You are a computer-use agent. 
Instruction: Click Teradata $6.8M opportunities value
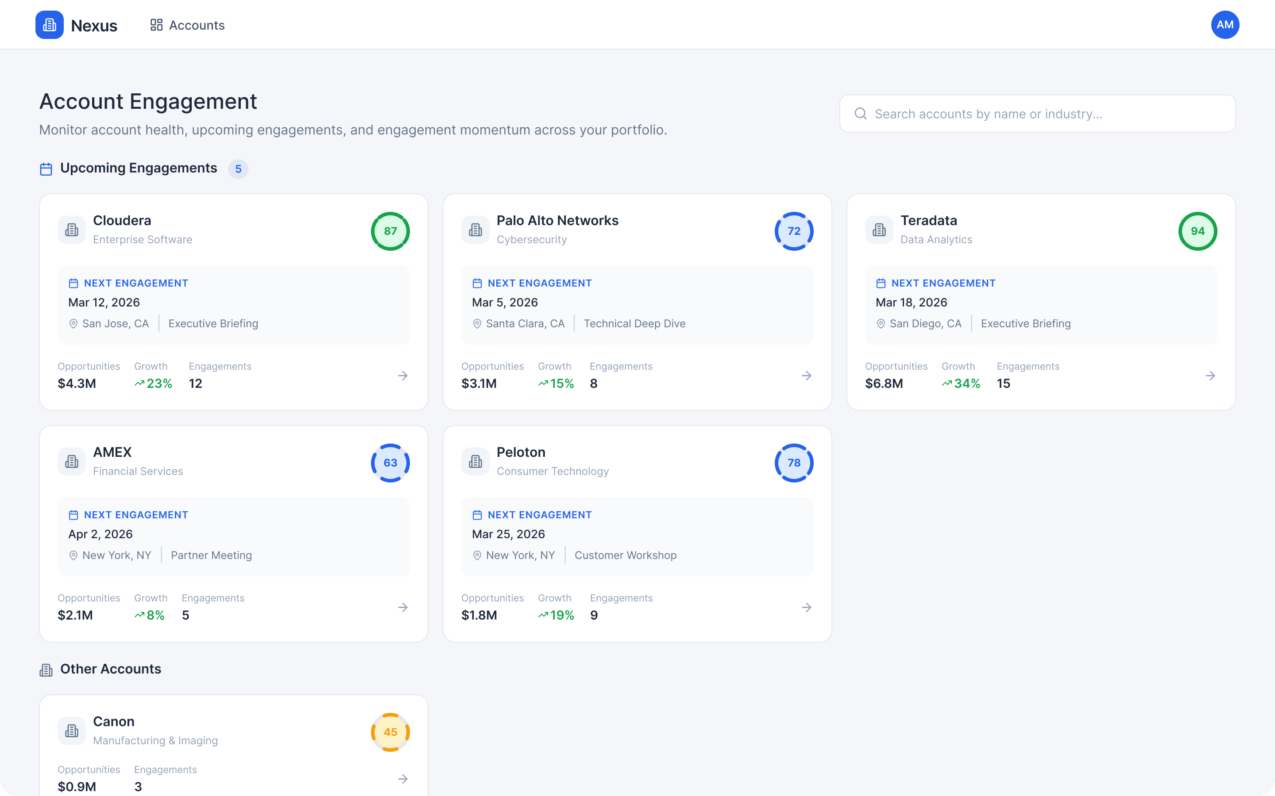pos(884,384)
